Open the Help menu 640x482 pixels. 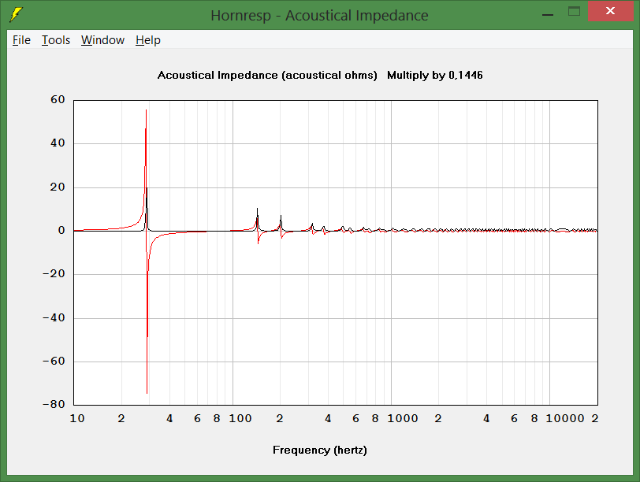coord(148,40)
